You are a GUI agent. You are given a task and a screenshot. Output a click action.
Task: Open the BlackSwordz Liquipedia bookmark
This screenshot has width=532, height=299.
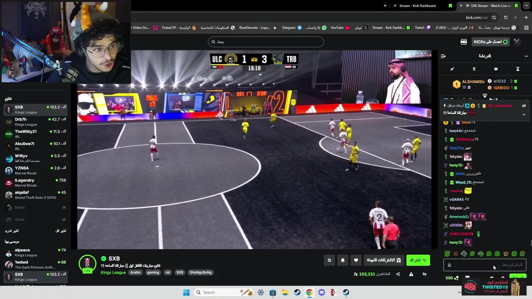(x=258, y=28)
